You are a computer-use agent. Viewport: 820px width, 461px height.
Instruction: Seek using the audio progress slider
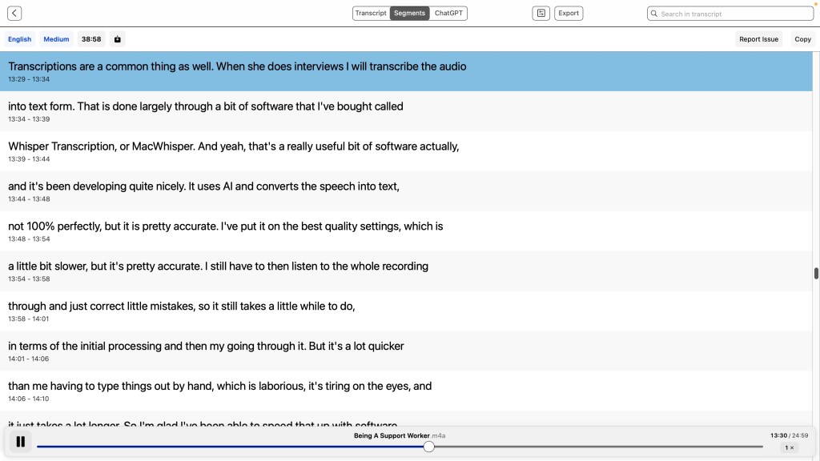coord(429,447)
